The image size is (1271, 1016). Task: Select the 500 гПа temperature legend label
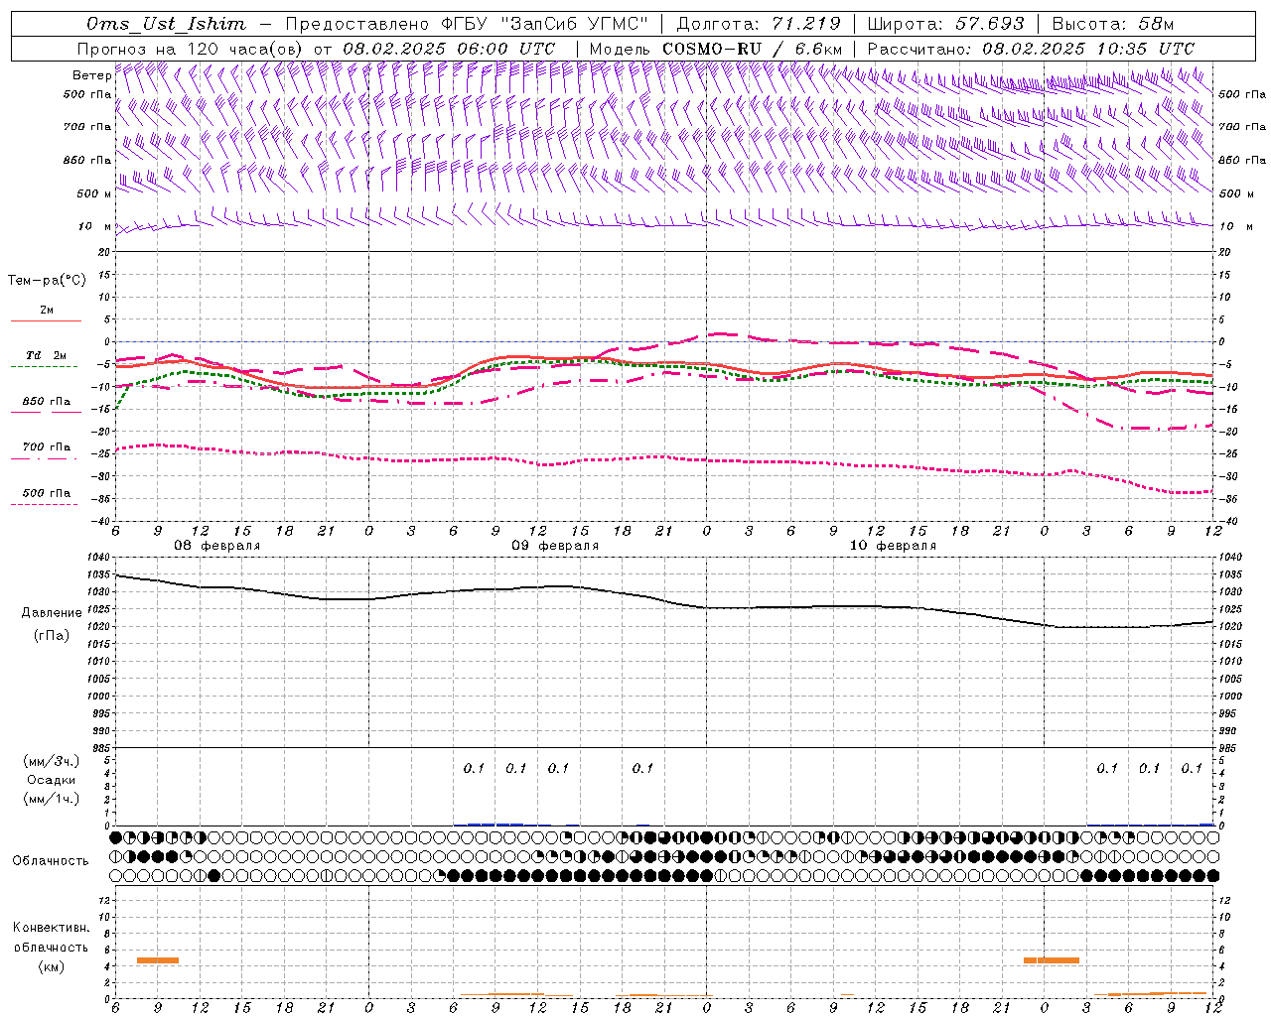point(47,493)
